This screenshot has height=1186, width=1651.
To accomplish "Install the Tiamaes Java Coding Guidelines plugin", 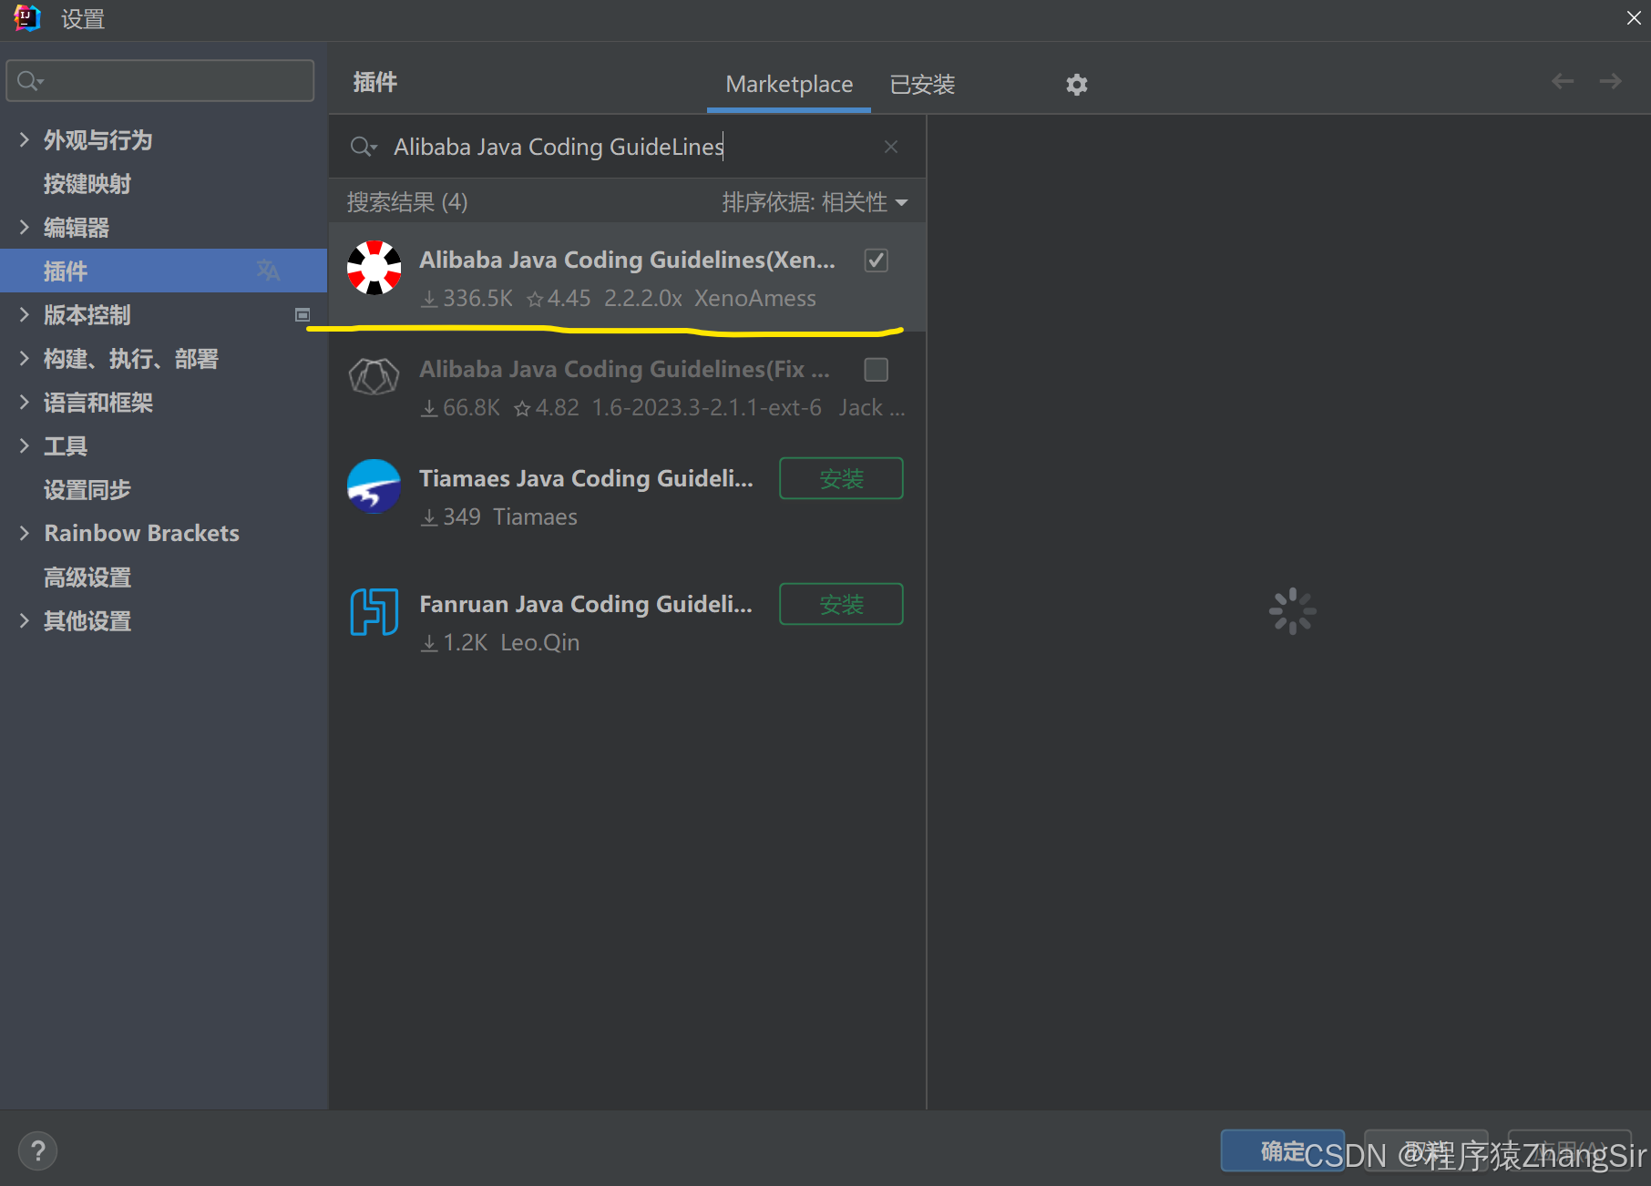I will [841, 478].
